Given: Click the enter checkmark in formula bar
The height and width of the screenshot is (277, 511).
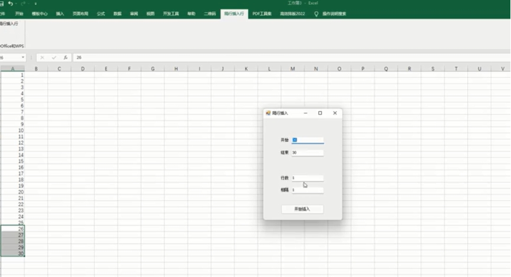Looking at the screenshot, I should [x=54, y=58].
